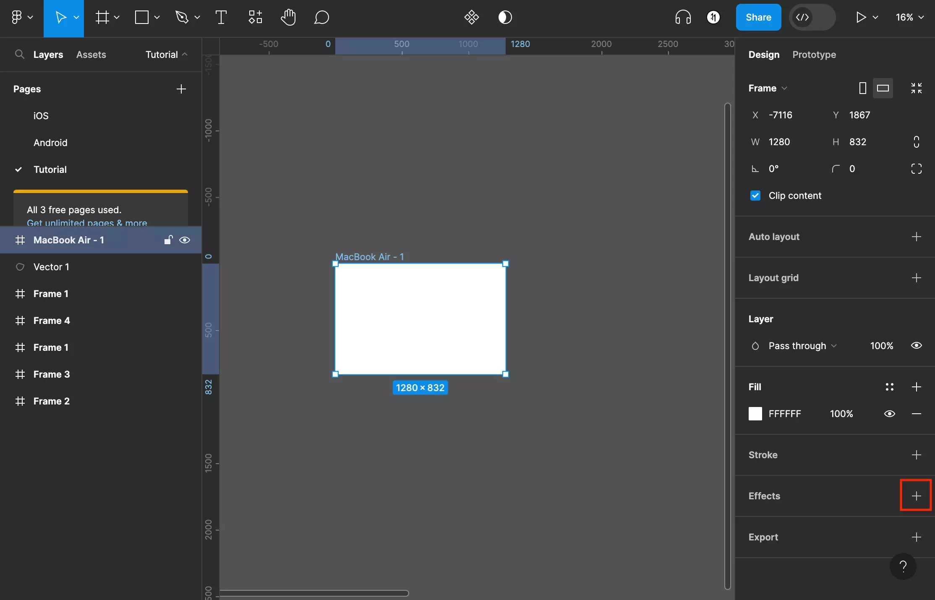Click the FFFFFF color swatch
This screenshot has width=935, height=600.
coord(755,413)
